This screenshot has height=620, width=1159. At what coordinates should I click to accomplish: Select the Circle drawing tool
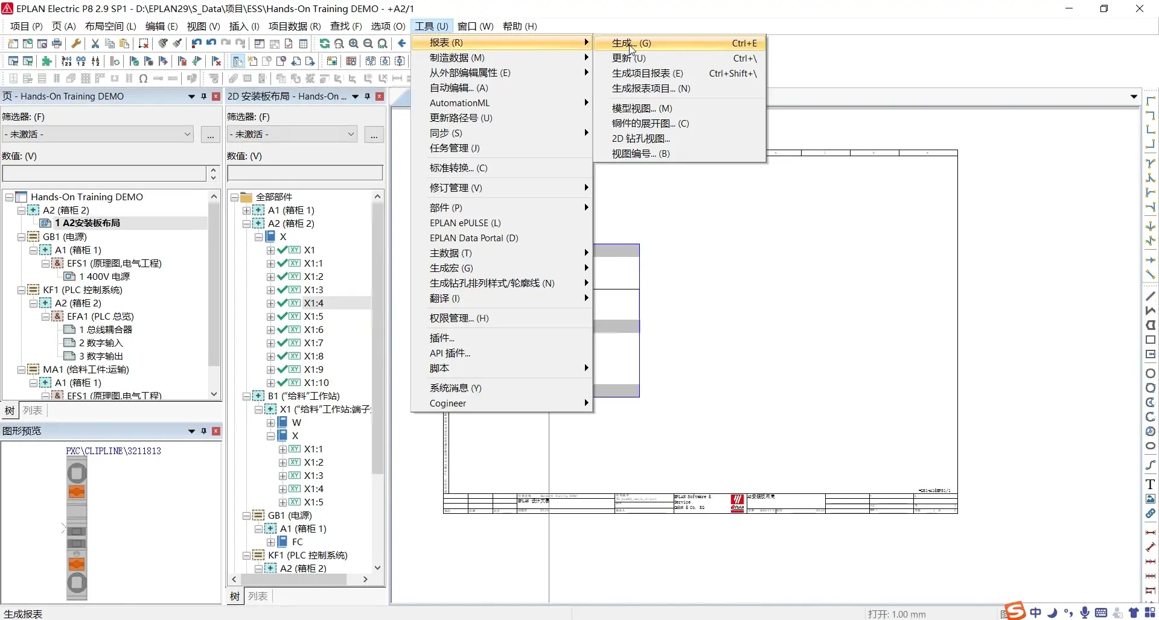click(x=1151, y=373)
